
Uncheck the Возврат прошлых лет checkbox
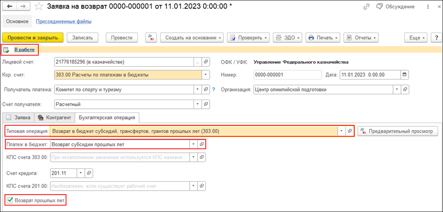pos(10,200)
